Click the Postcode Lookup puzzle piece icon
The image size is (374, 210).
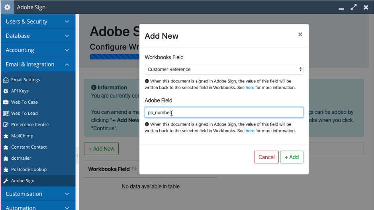pos(6,170)
